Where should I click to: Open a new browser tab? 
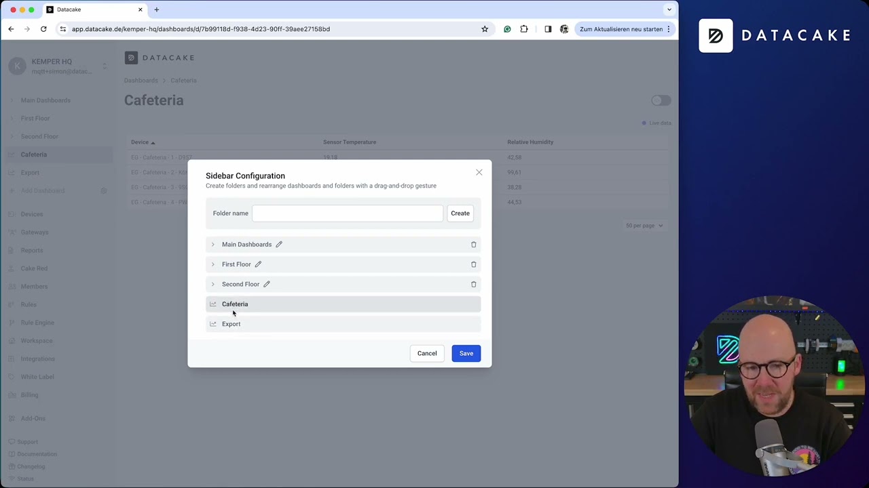[x=156, y=9]
